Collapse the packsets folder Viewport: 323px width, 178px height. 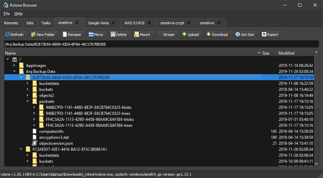[28, 101]
